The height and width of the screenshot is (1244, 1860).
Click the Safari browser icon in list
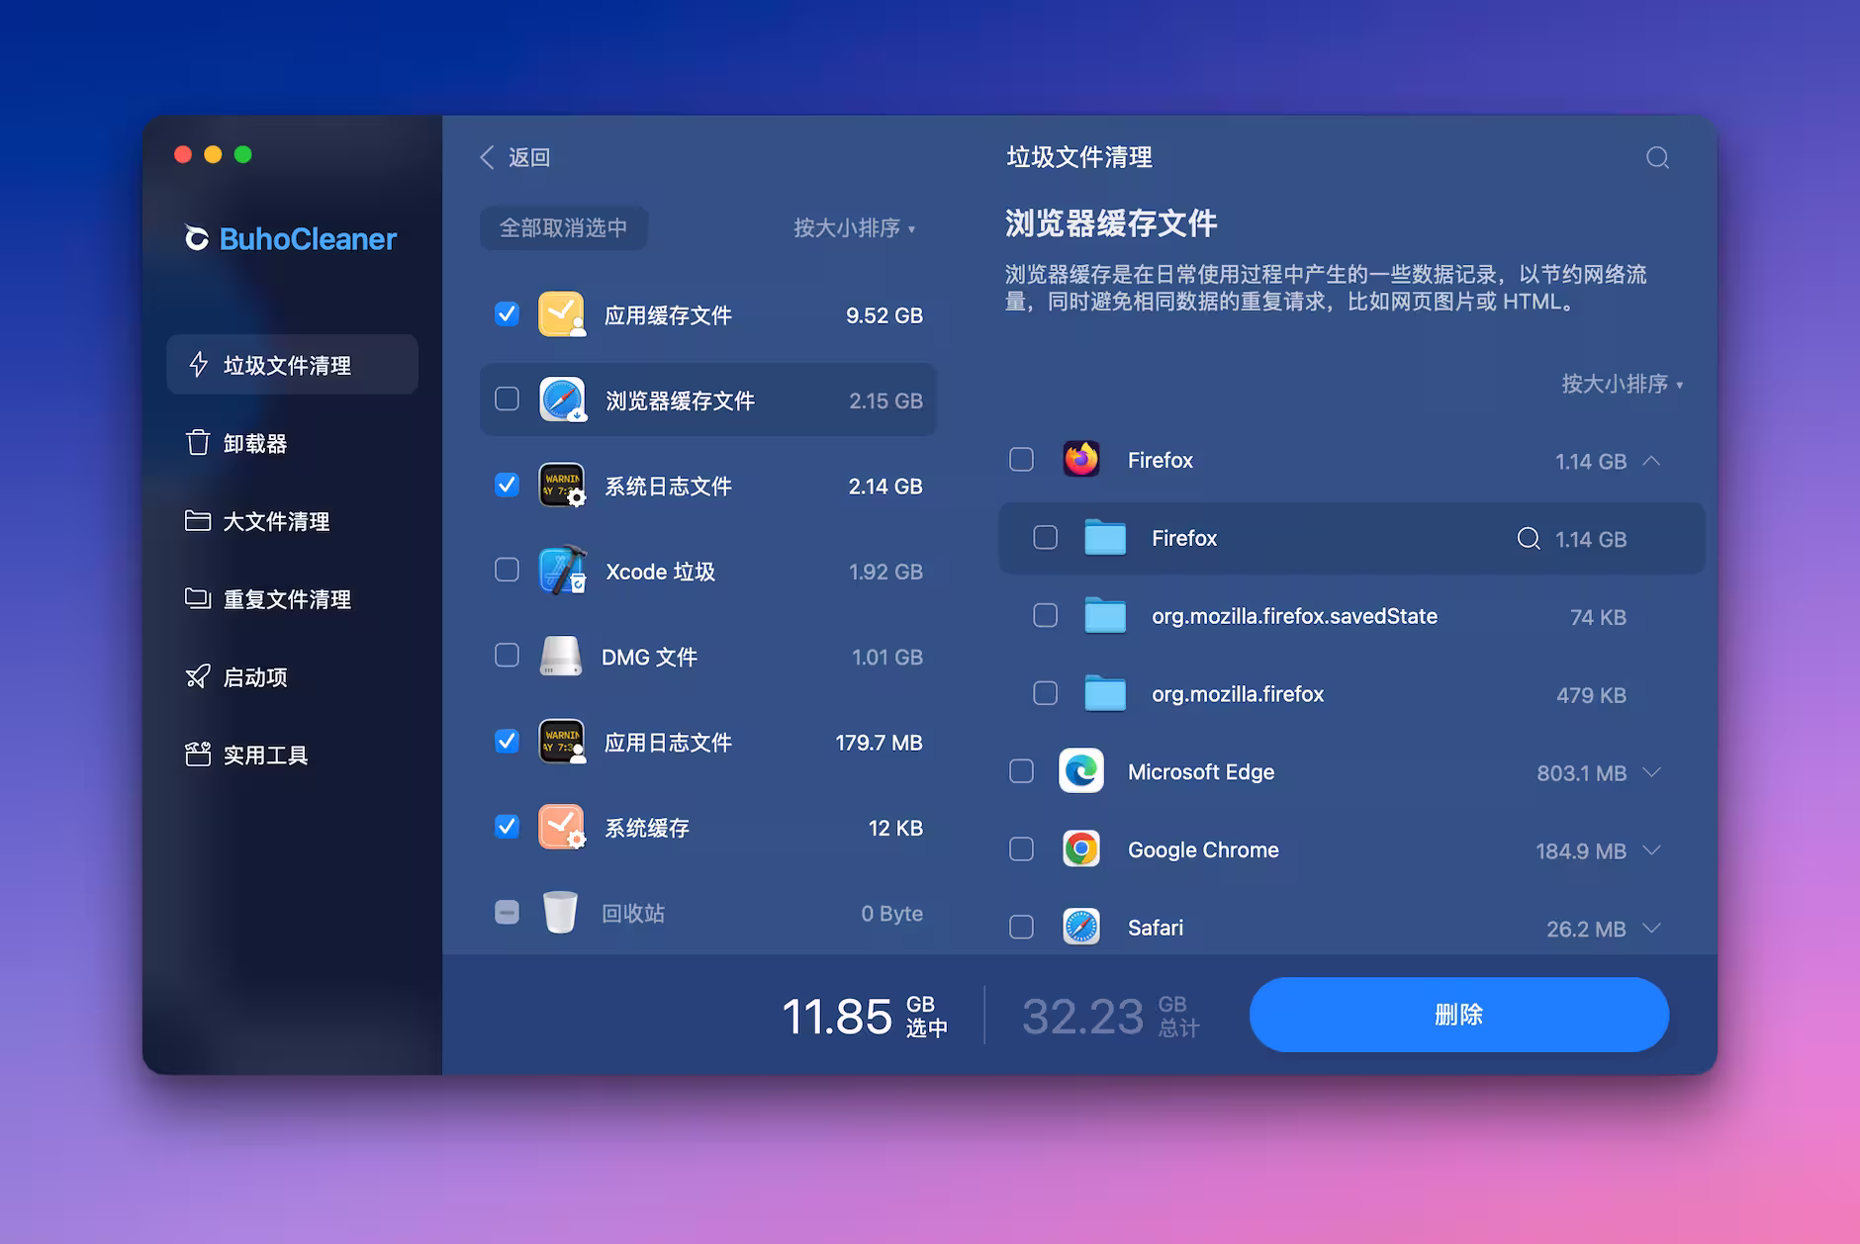point(1080,928)
